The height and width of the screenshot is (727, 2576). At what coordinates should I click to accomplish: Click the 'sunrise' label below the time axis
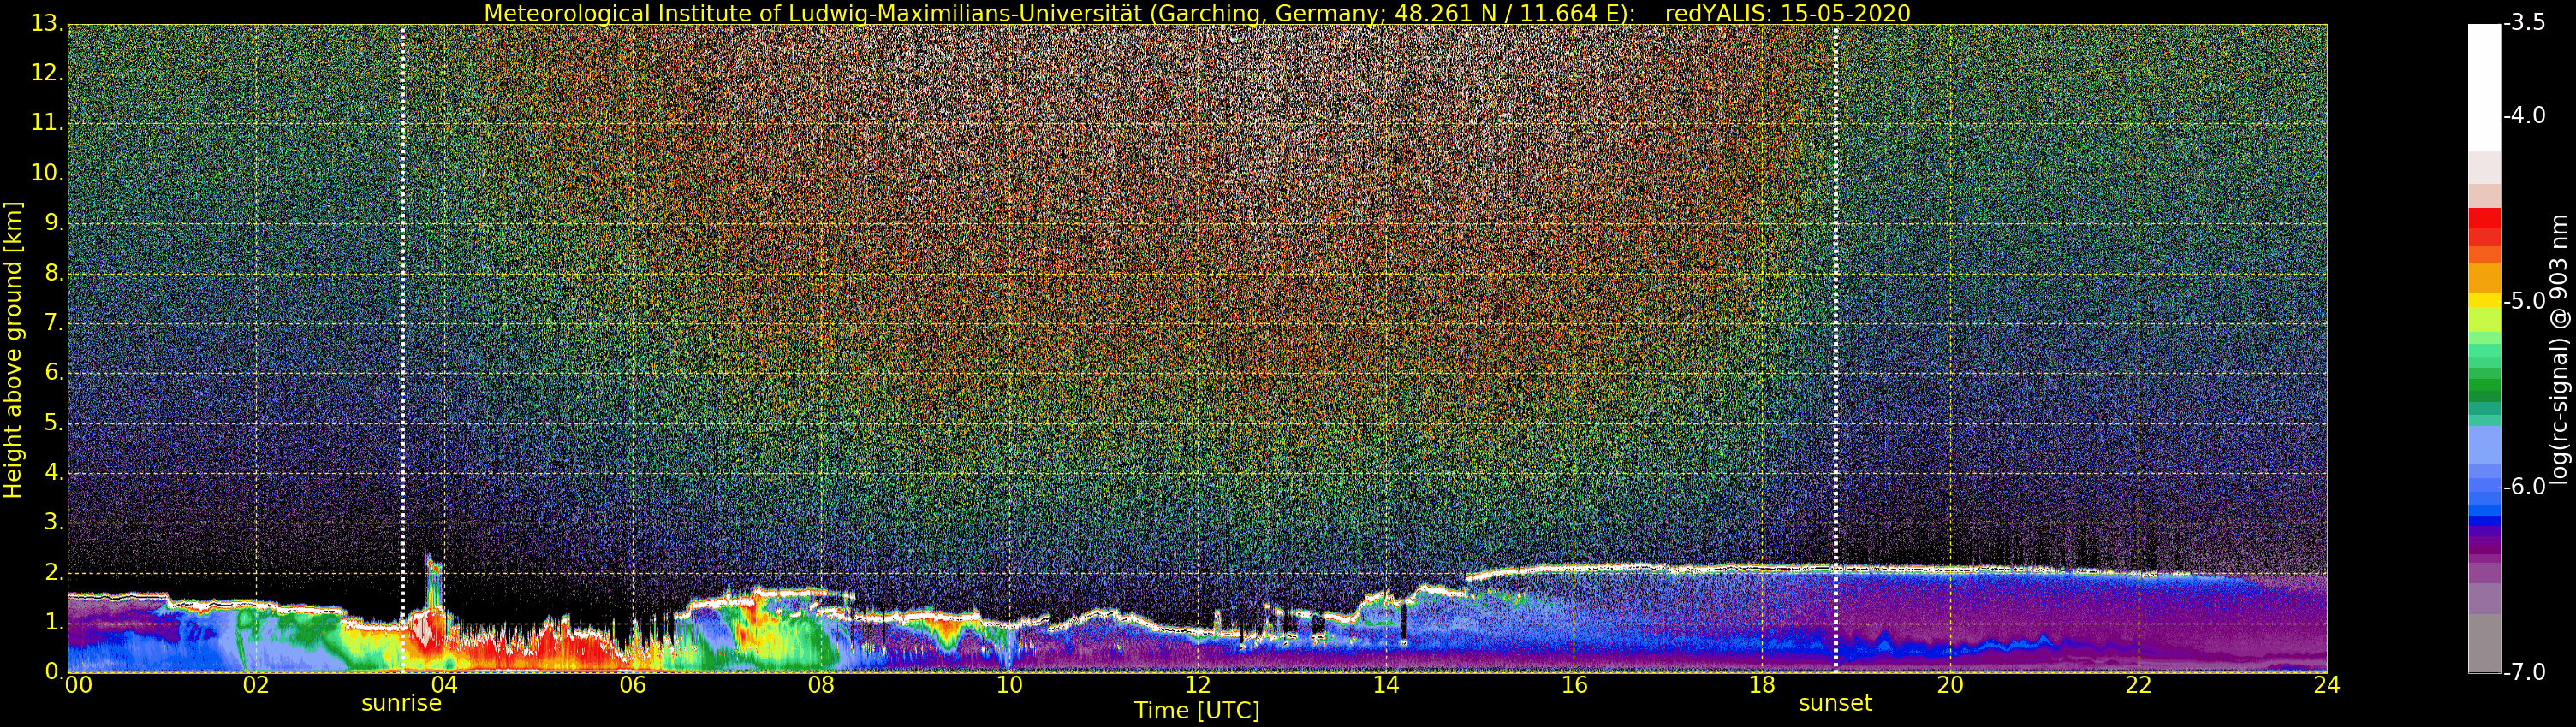pos(401,703)
